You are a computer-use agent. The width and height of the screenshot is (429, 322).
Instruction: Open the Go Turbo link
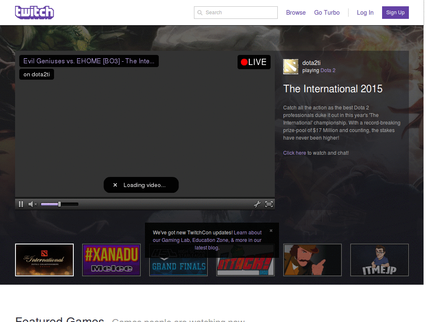[327, 13]
